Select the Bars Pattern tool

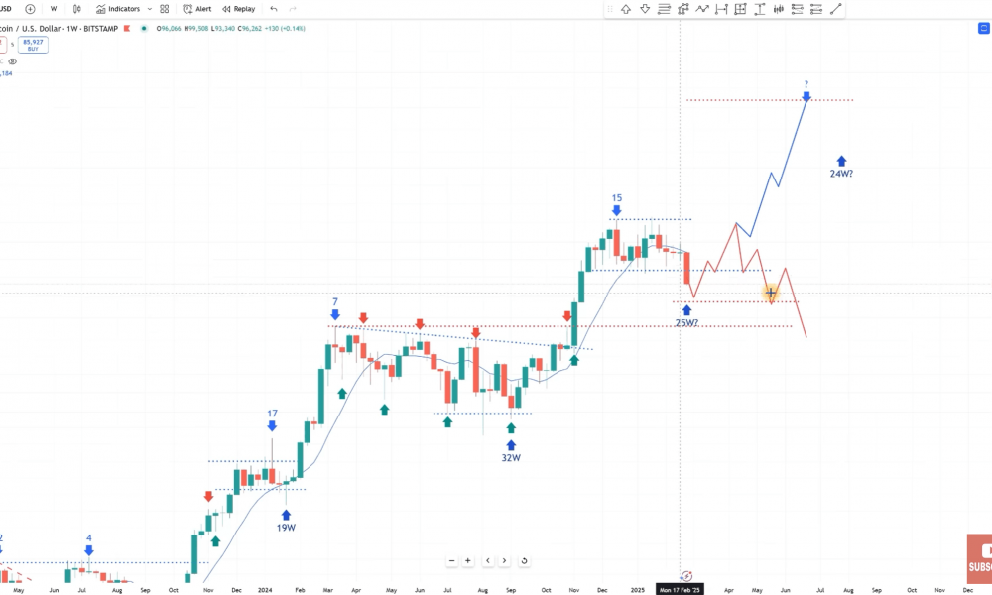pos(778,9)
